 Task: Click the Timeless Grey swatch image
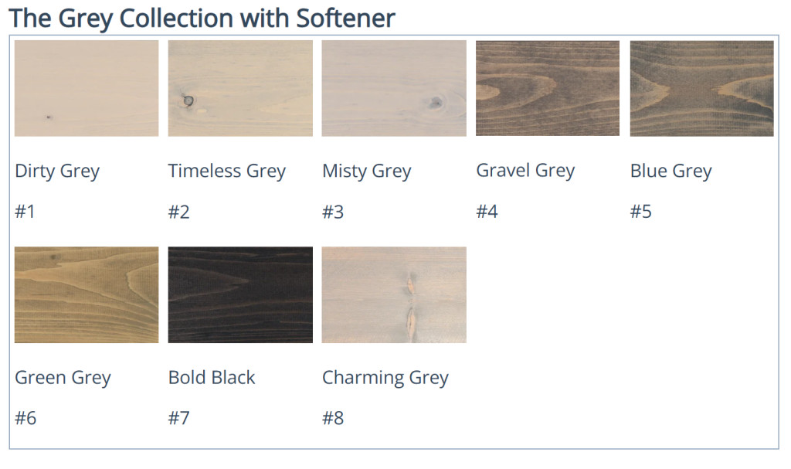(x=240, y=88)
